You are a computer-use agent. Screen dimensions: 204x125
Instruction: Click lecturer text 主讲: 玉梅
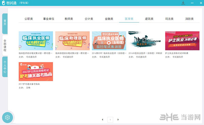click(24, 88)
